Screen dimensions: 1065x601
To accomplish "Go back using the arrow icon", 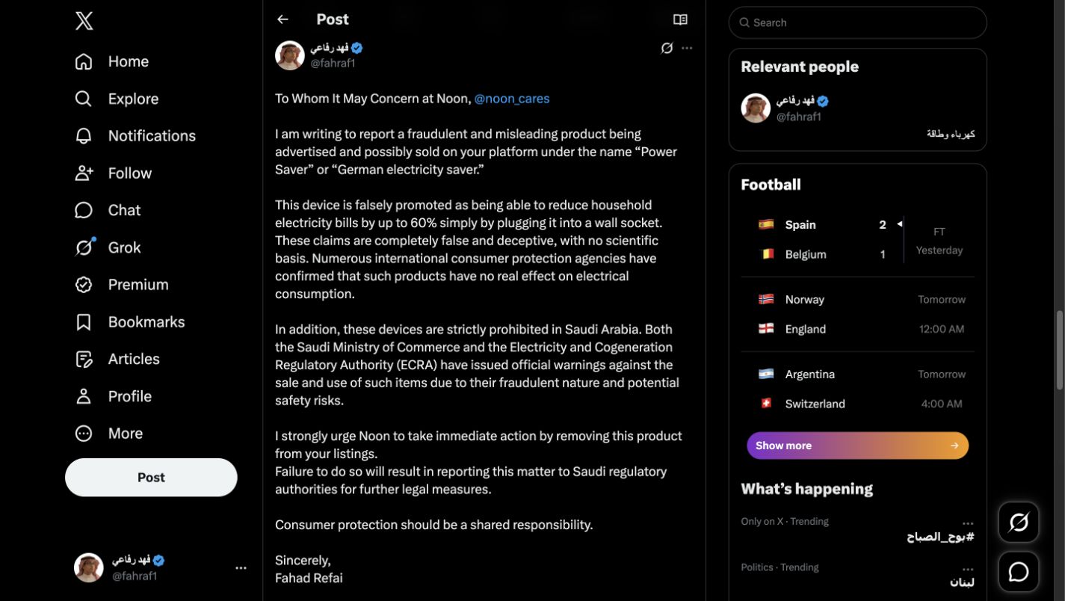I will click(283, 19).
